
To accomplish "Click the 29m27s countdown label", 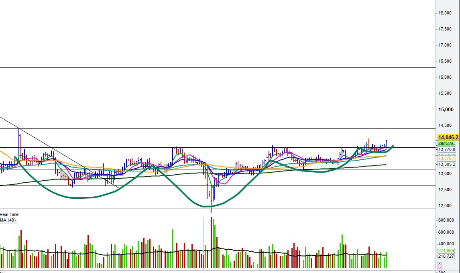I will 446,144.
